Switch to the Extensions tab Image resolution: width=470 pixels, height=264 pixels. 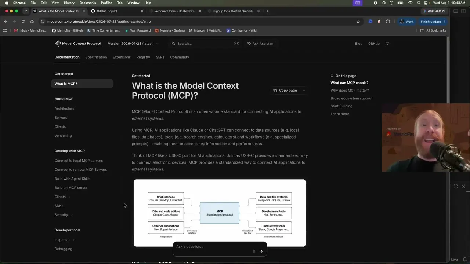pos(122,57)
